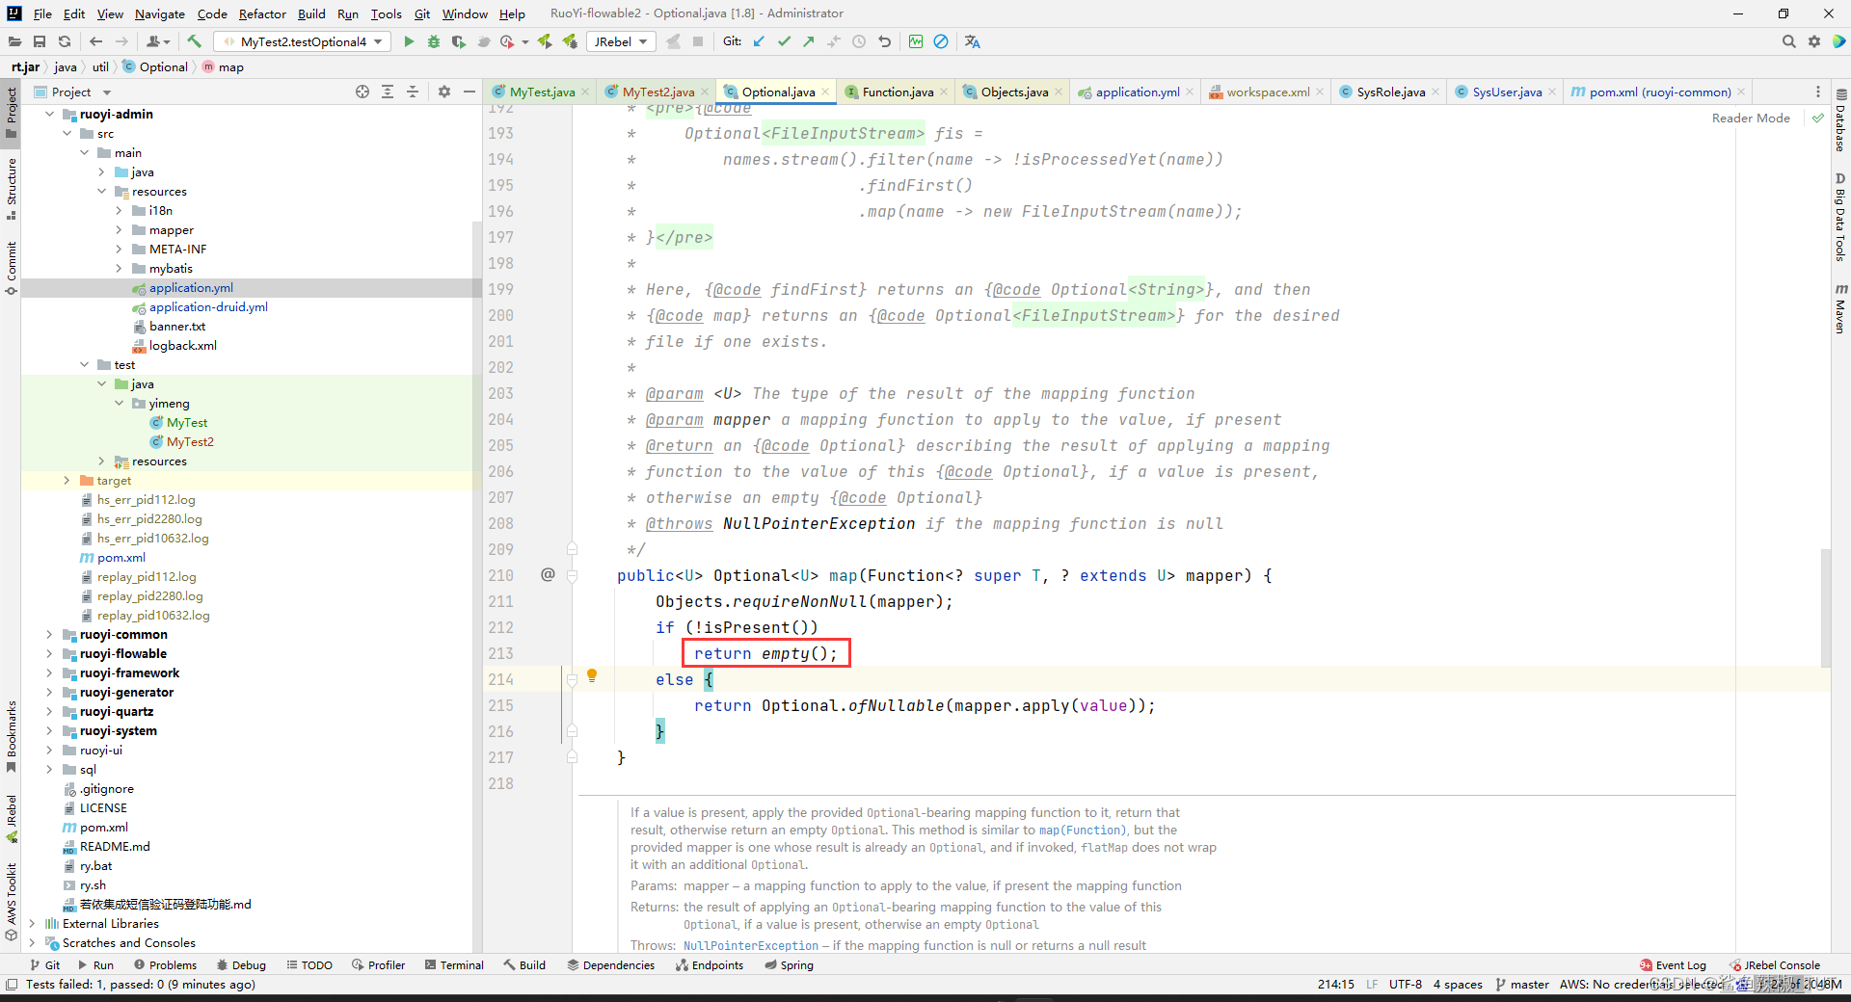Toggle tool window bars in bottom-left corner
Image resolution: width=1851 pixels, height=1002 pixels.
point(12,984)
